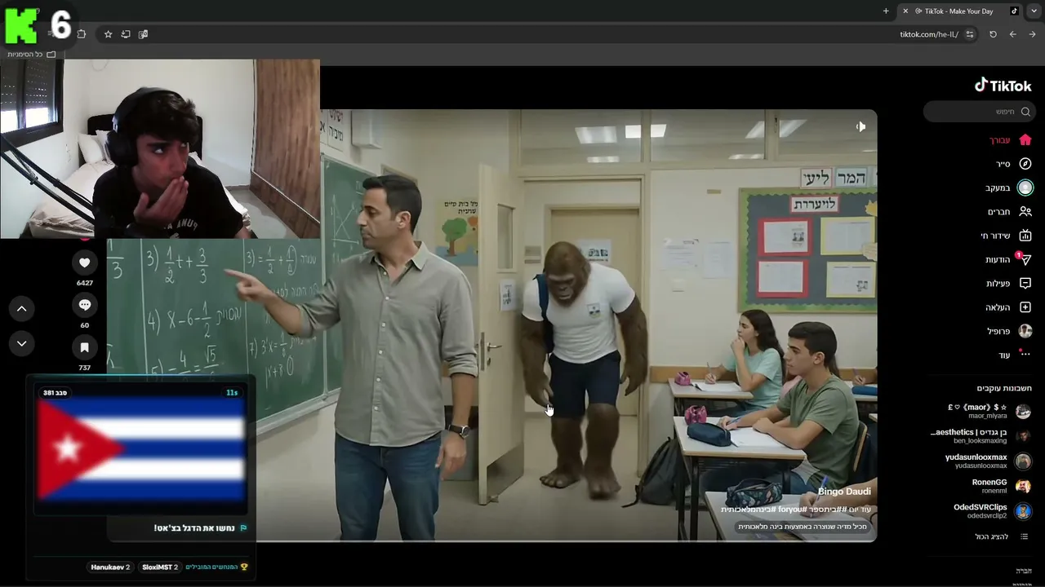Click the TikTok search field (חיפוש)
The height and width of the screenshot is (587, 1045).
coord(980,112)
